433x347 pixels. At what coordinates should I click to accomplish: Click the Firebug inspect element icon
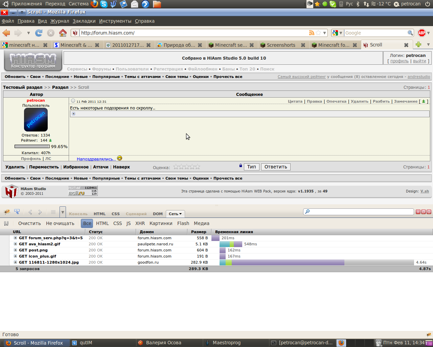point(17,212)
